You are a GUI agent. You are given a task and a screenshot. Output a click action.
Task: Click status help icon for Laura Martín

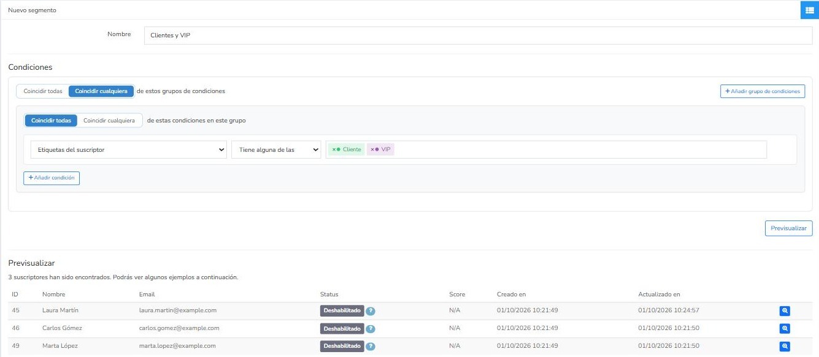pos(371,311)
